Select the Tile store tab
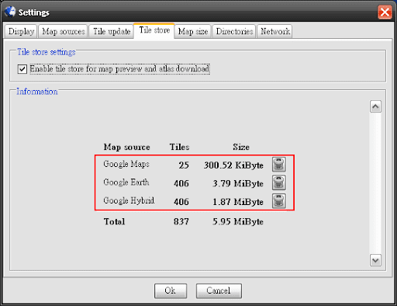 click(x=154, y=30)
